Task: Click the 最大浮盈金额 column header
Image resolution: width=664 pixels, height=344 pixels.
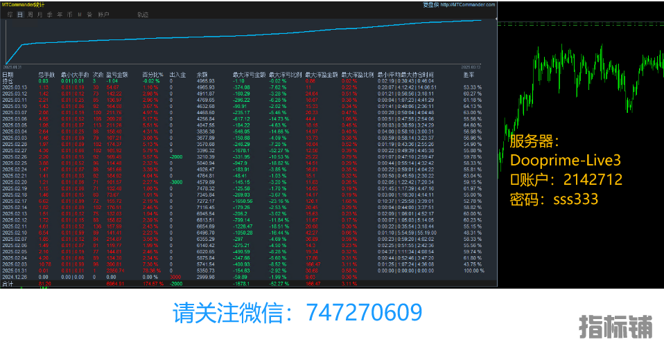Action: tap(322, 75)
